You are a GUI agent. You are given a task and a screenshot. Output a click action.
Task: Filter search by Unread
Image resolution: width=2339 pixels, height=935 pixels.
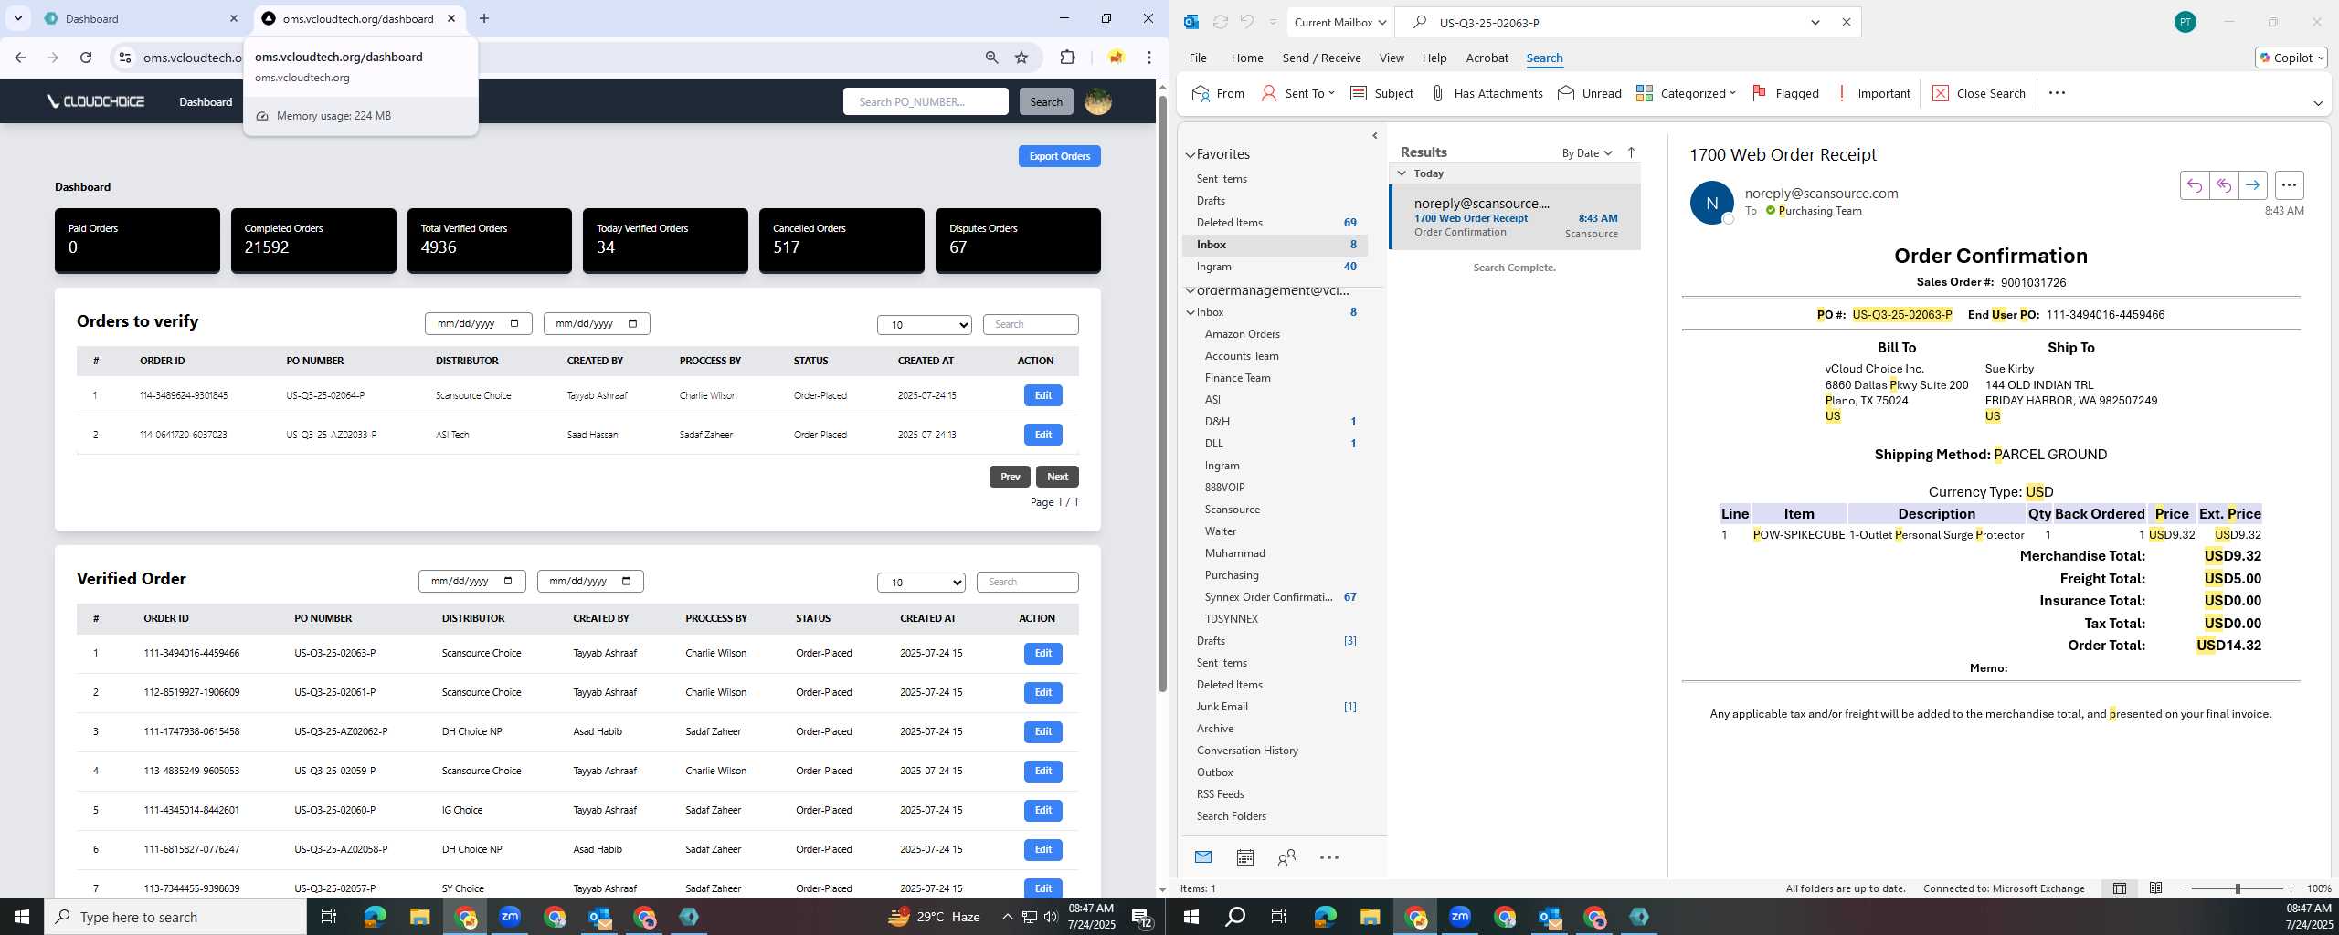(x=1589, y=93)
